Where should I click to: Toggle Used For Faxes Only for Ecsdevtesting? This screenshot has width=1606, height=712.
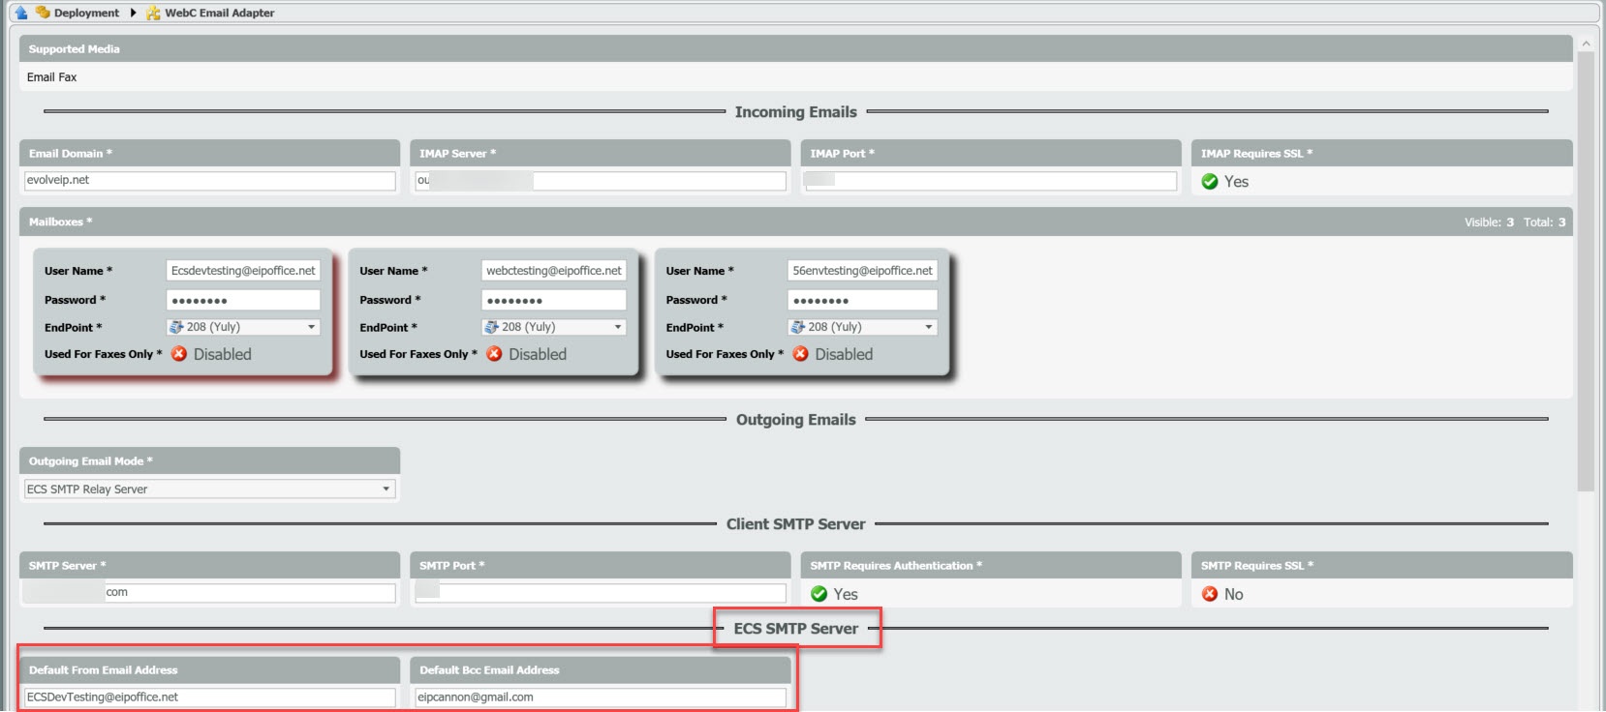[179, 354]
